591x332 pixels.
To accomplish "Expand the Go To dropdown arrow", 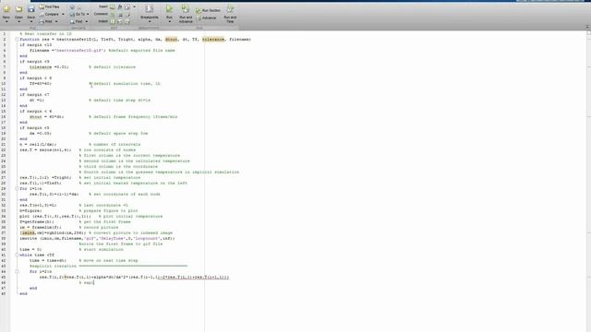I will [x=88, y=15].
